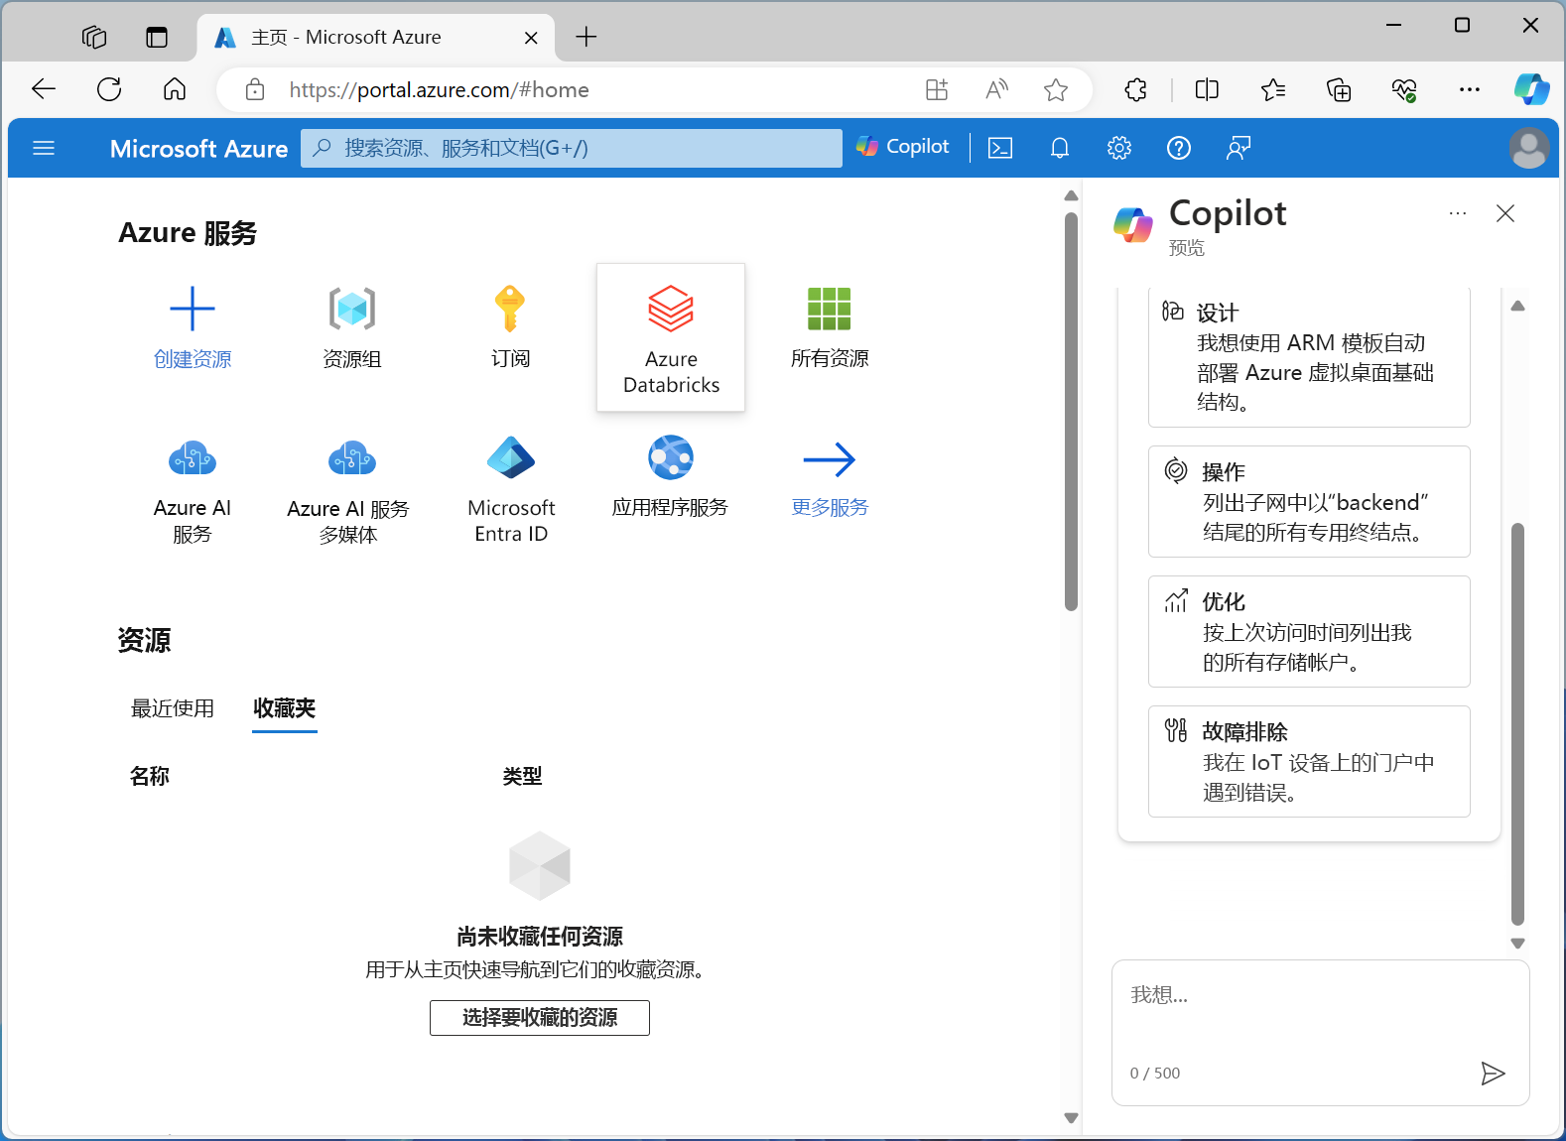
Task: Click the main page scroll down arrow
Action: 1071,1118
